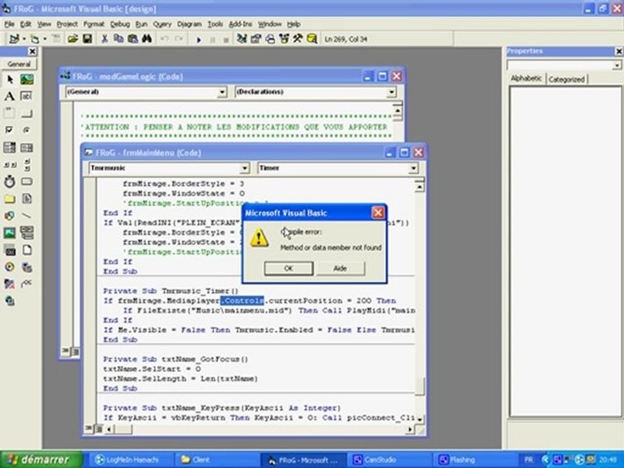Expand the (General) object dropdown in modGameLogic
This screenshot has width=624, height=468.
(222, 92)
